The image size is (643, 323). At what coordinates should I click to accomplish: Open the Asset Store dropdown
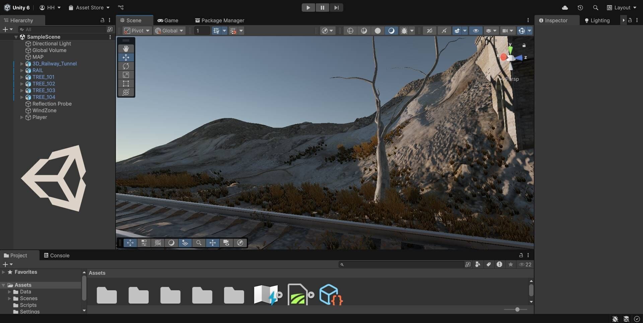point(89,8)
